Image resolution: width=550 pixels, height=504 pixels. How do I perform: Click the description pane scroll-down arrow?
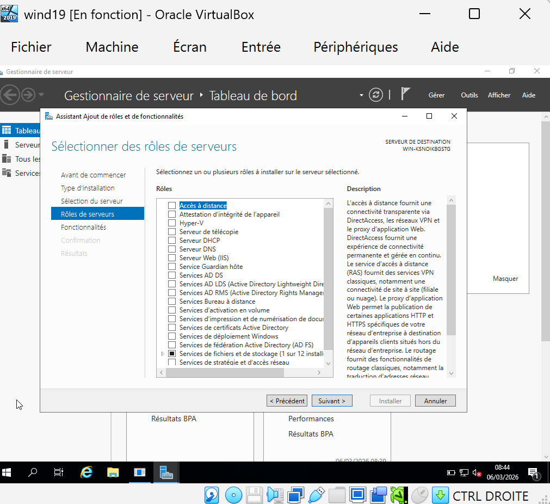click(452, 373)
